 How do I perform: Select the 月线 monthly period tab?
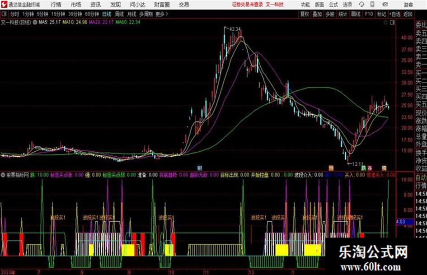click(x=131, y=14)
